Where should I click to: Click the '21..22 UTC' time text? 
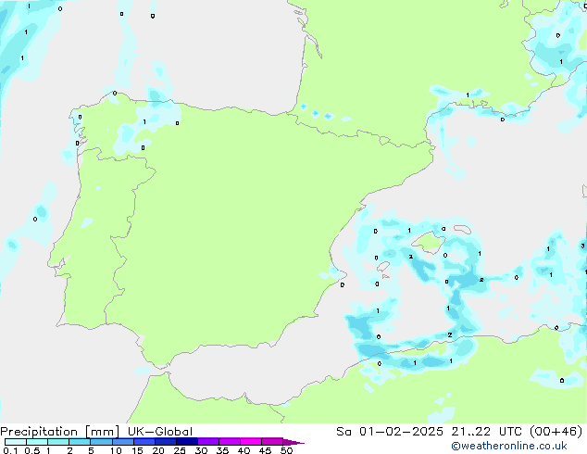487,432
